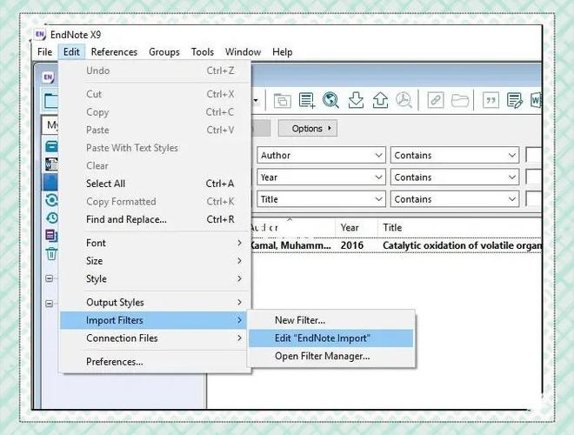Click the Word document sidebar icon
Image resolution: width=574 pixels, height=435 pixels.
(51, 164)
